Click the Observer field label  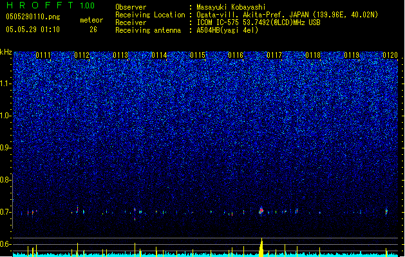pos(131,7)
